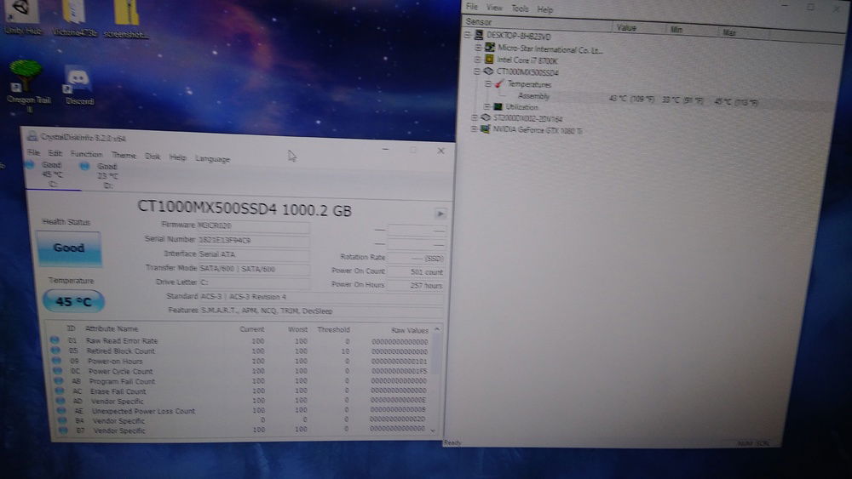The height and width of the screenshot is (479, 852).
Task: Click the Raw Values column header
Action: click(x=410, y=330)
